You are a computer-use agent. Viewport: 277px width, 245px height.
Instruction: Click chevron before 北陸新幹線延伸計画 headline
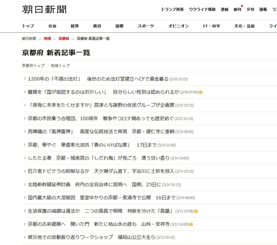click(25, 185)
